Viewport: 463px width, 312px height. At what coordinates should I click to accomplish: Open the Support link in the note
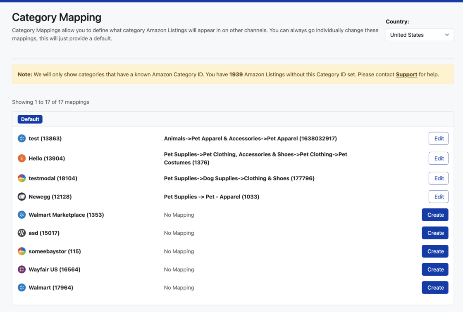click(x=406, y=74)
